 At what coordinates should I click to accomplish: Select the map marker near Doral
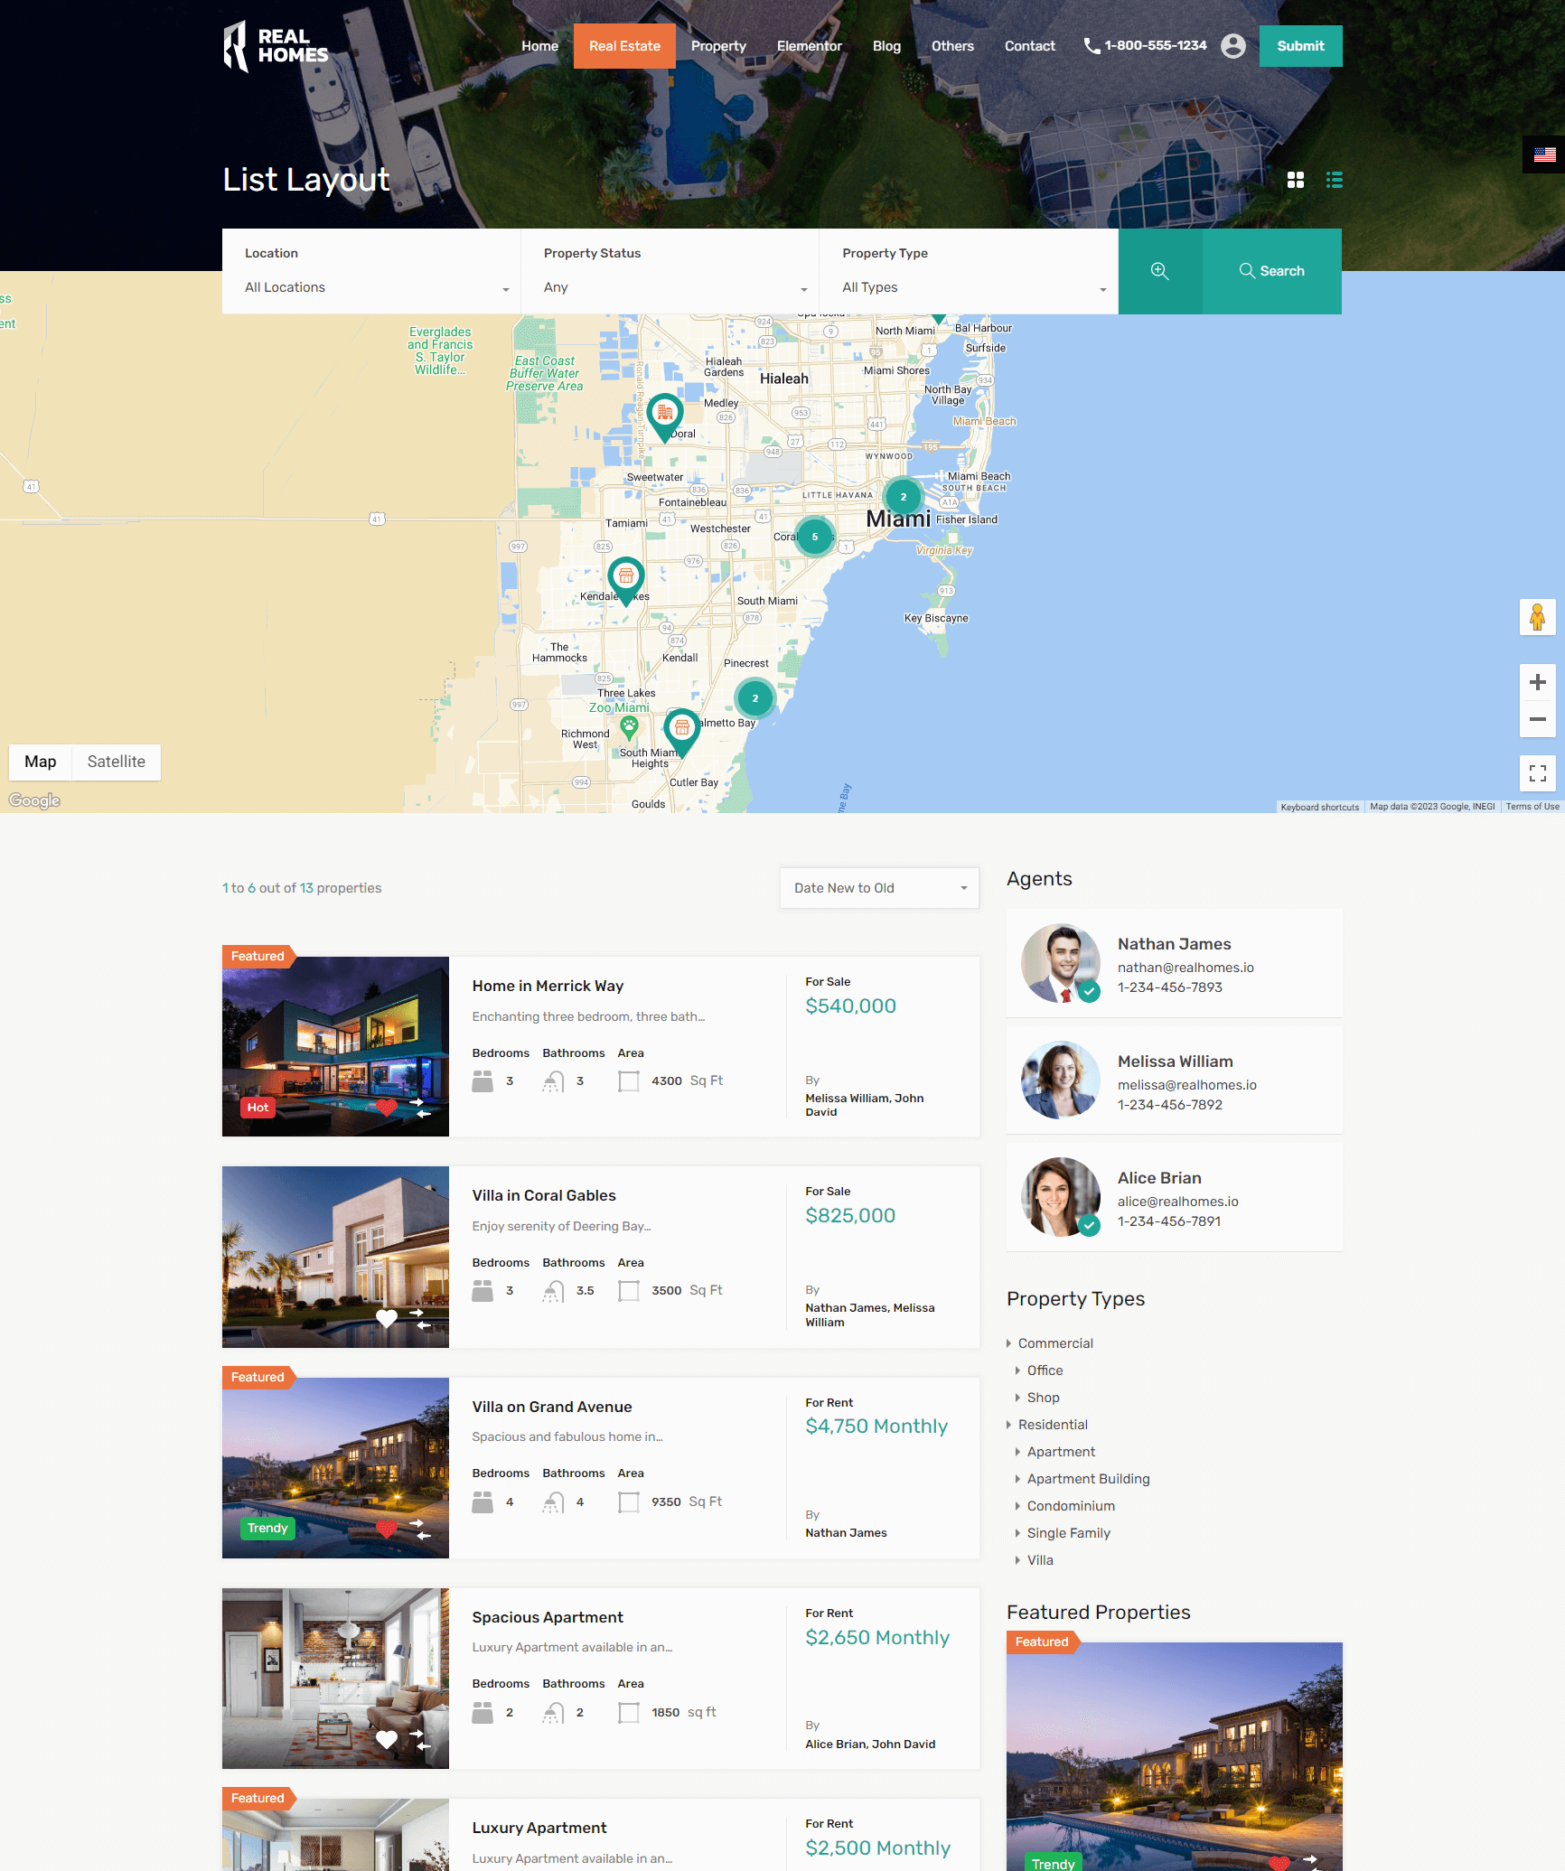pos(665,417)
